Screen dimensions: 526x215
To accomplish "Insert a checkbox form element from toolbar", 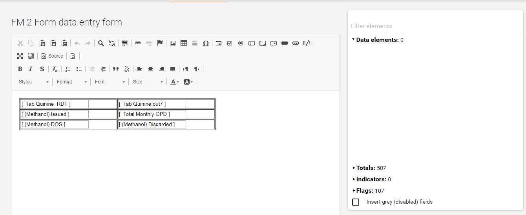I will click(x=230, y=43).
